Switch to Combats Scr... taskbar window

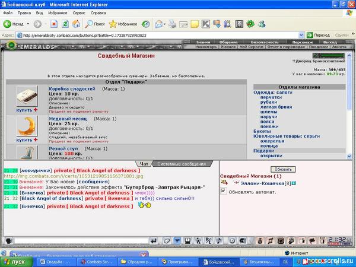[x=97, y=262]
